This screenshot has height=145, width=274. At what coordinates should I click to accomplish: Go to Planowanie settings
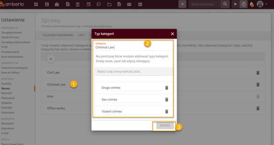8,98
